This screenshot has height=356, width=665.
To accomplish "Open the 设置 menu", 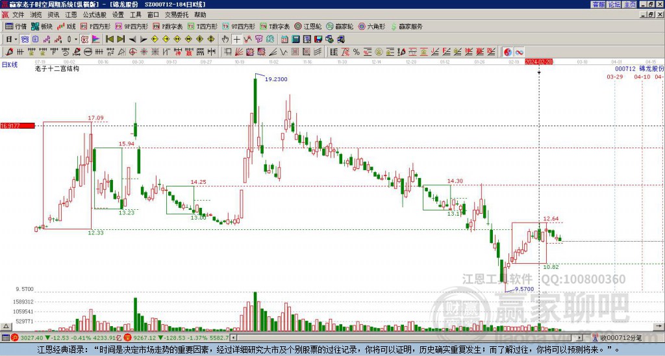I will coord(118,15).
